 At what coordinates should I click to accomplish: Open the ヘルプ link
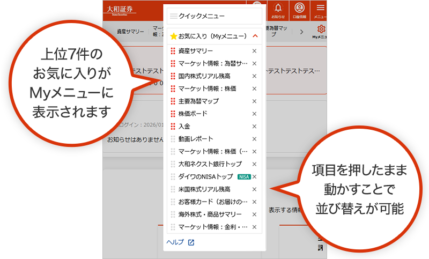(x=175, y=242)
